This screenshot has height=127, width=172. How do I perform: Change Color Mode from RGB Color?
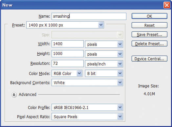point(67,73)
